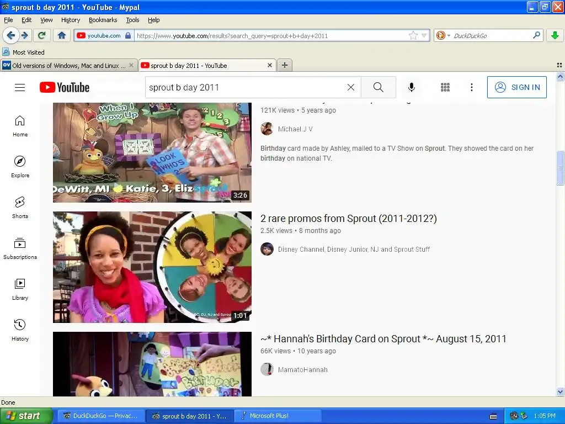Click the magnifier in the DuckDuckGo search box
565x424 pixels.
coord(536,35)
